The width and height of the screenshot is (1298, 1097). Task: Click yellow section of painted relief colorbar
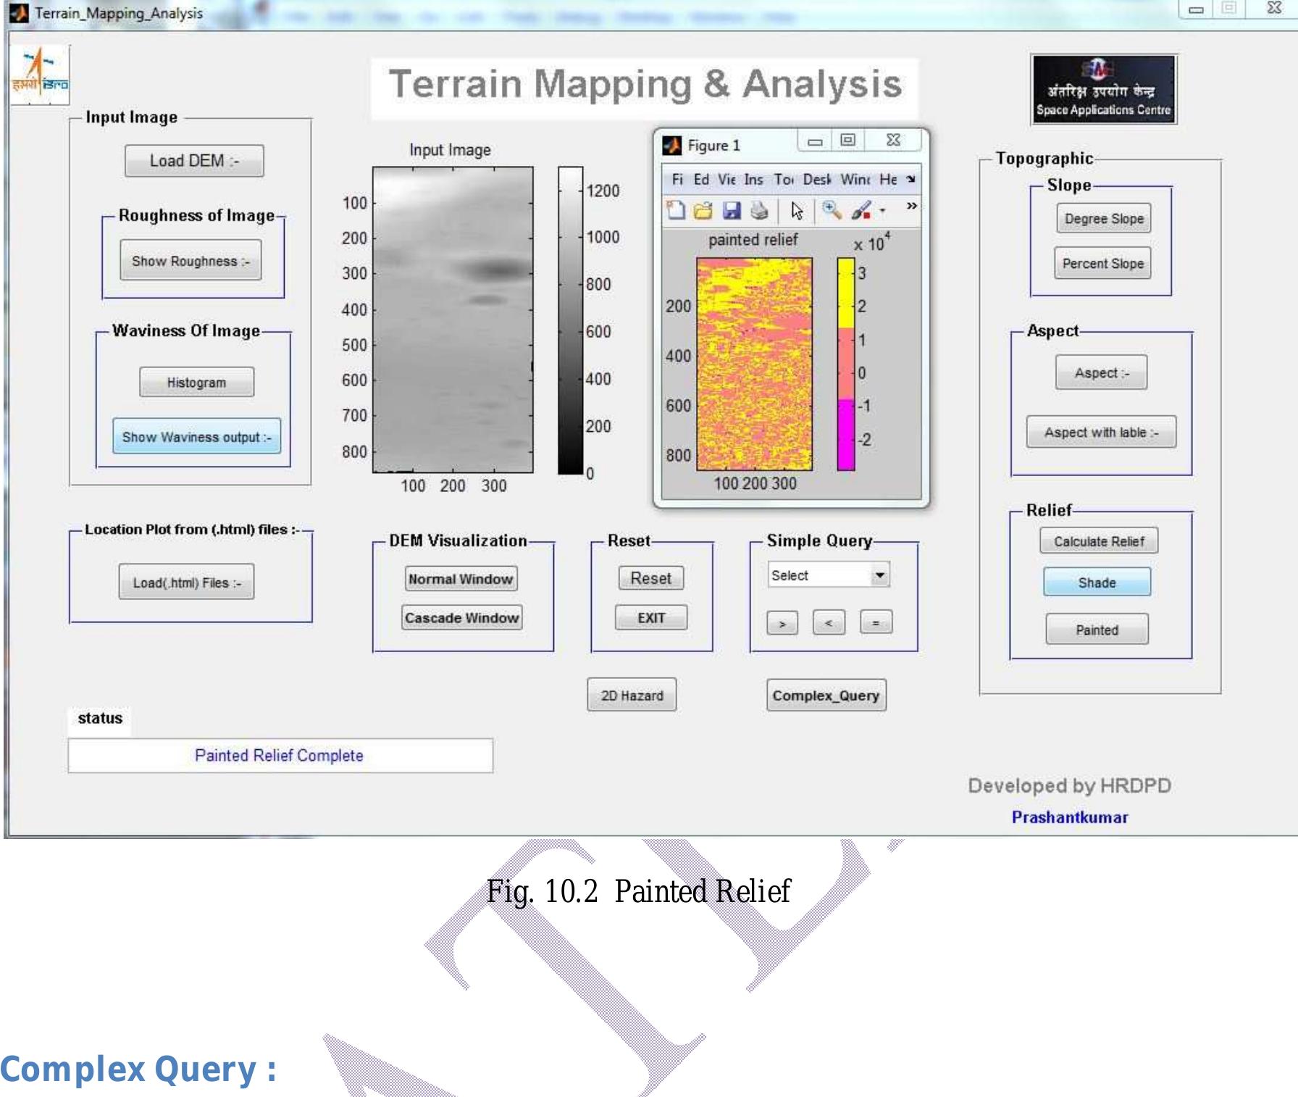(x=845, y=293)
